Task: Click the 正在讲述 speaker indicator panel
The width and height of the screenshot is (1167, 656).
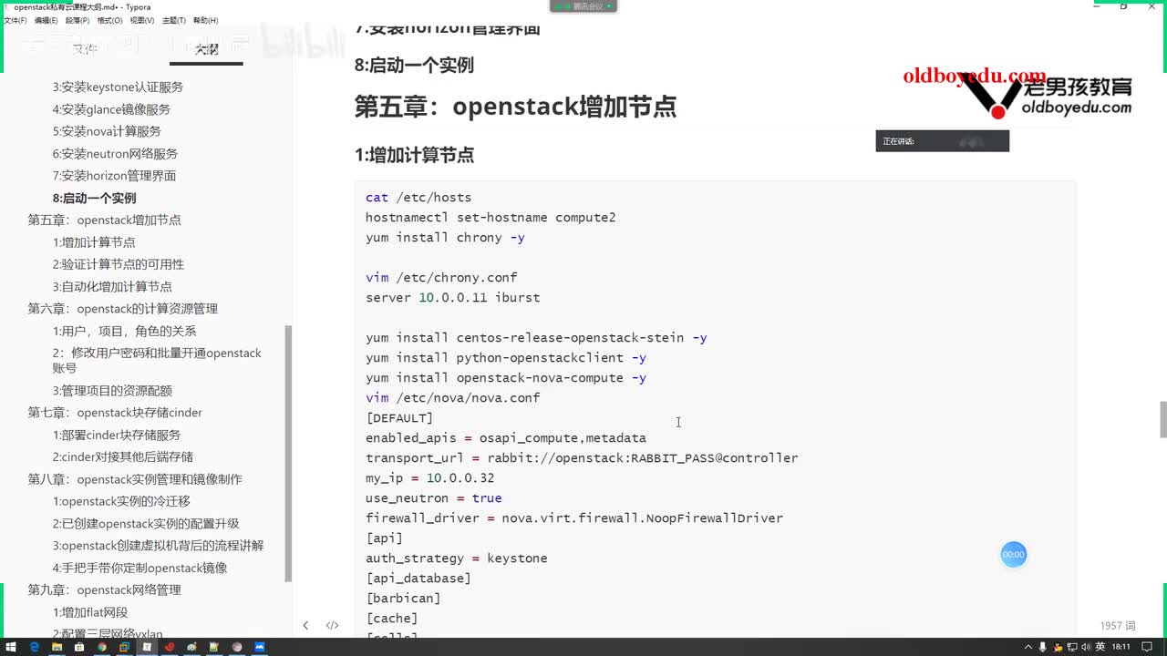Action: 943,141
